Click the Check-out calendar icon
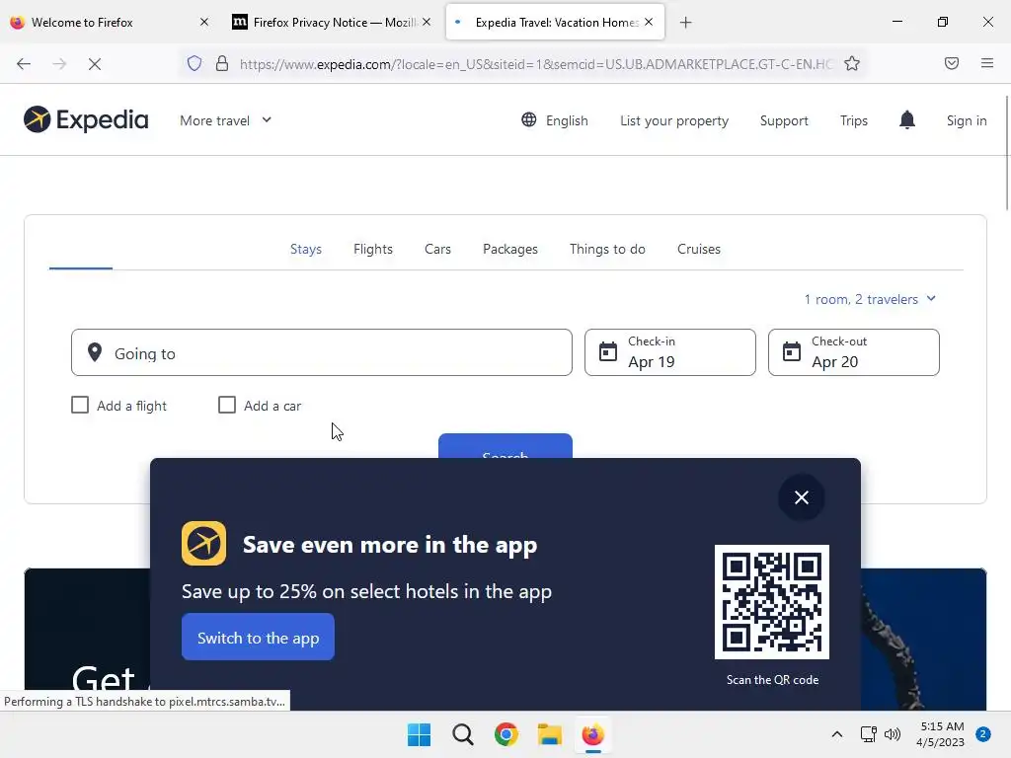This screenshot has width=1011, height=758. [x=791, y=352]
